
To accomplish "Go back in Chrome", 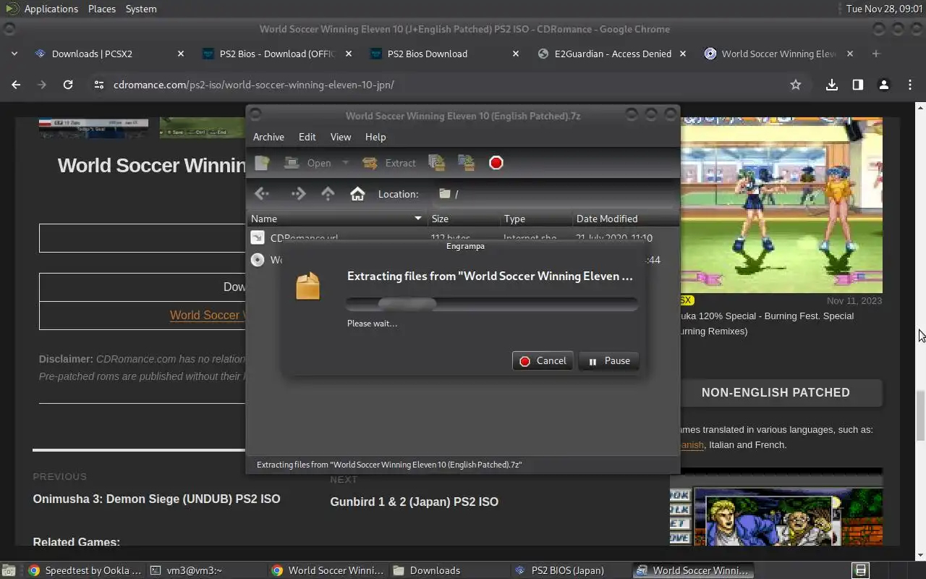I will coord(16,85).
